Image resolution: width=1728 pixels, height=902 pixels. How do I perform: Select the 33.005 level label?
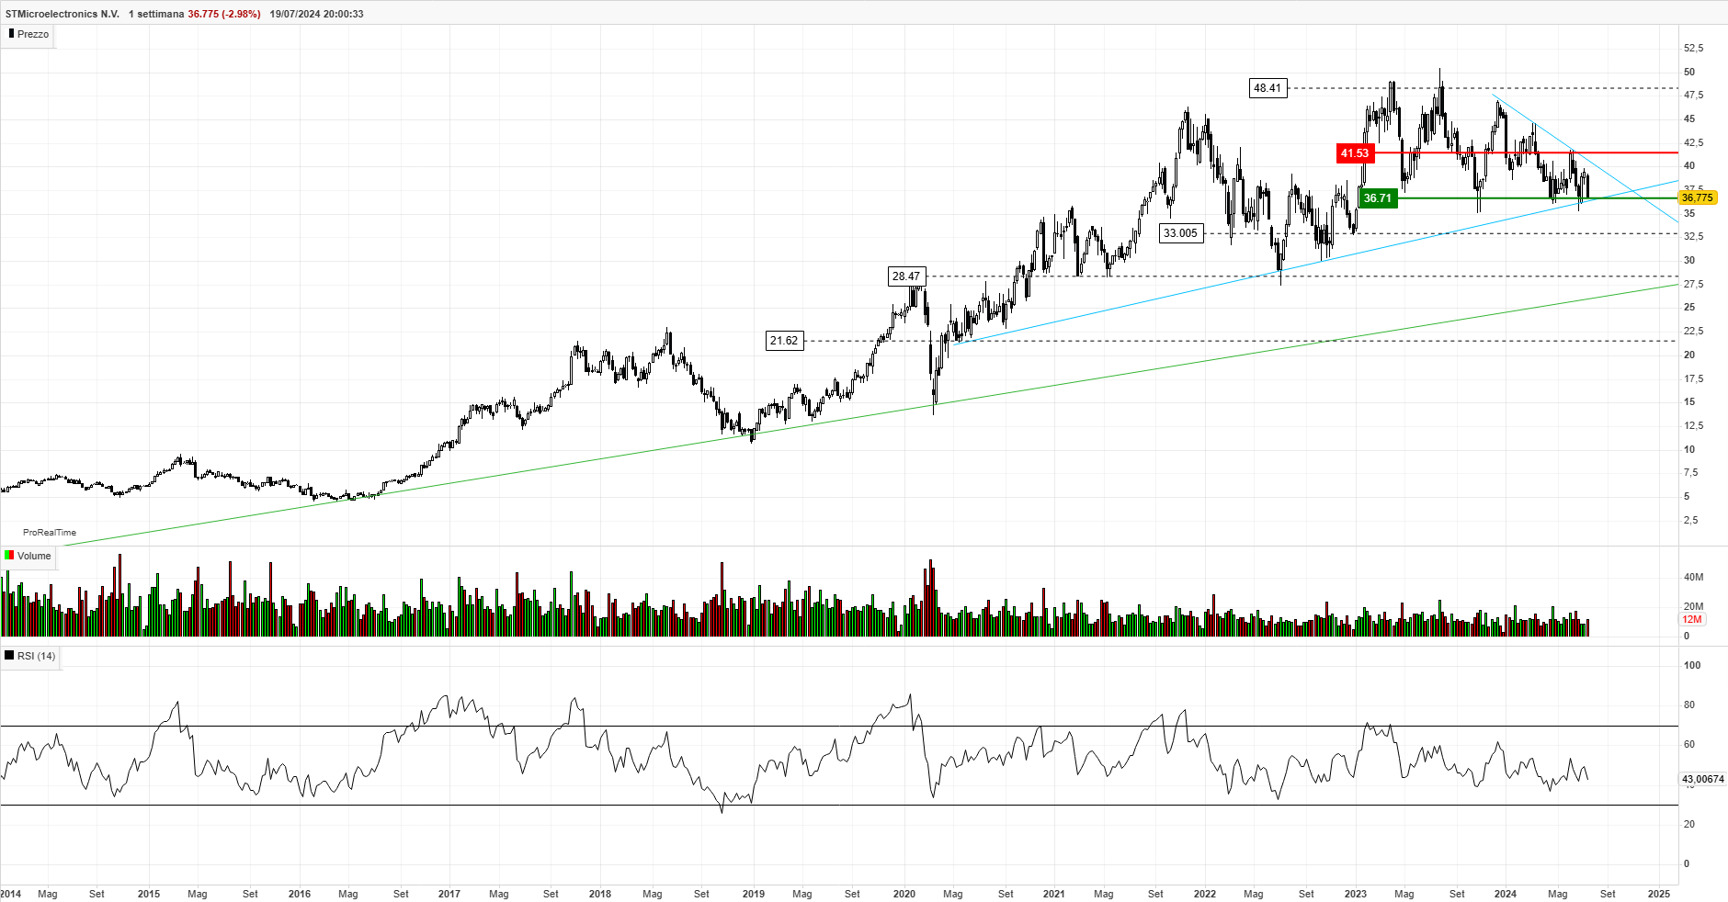pyautogui.click(x=1181, y=233)
